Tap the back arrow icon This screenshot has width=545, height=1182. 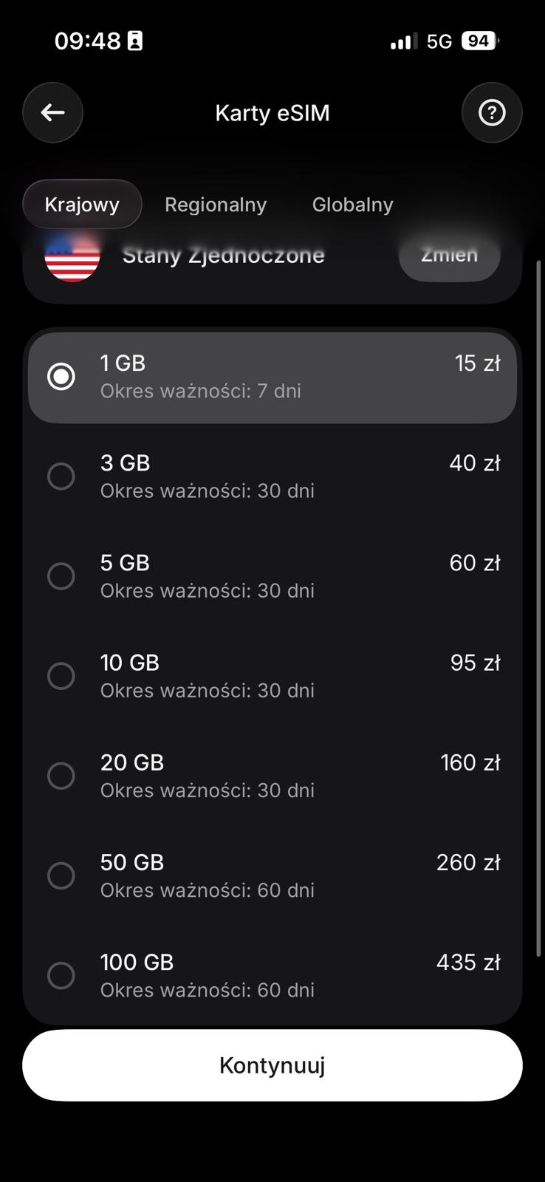coord(52,112)
